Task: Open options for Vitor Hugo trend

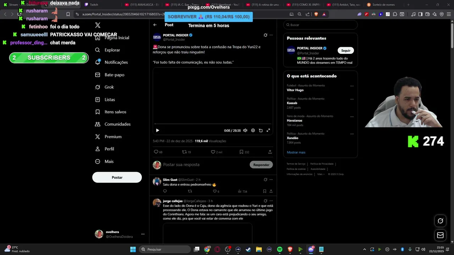Action: pos(352,86)
